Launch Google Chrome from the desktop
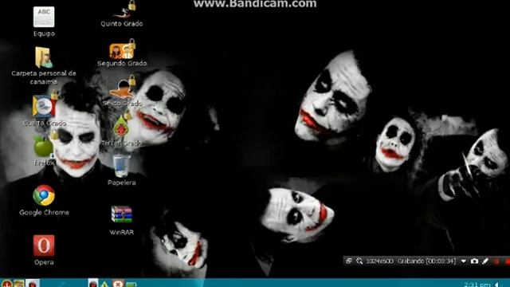 tap(44, 195)
